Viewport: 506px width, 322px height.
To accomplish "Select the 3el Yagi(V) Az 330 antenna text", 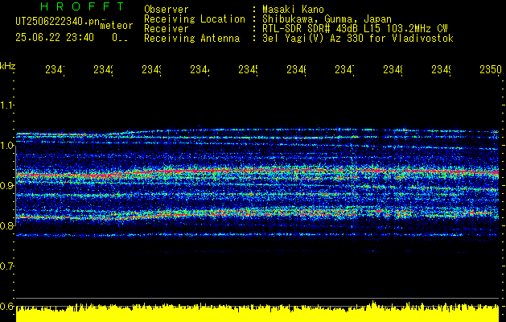I will (x=358, y=39).
